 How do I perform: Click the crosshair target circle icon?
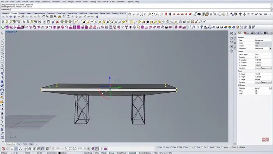pos(220,14)
